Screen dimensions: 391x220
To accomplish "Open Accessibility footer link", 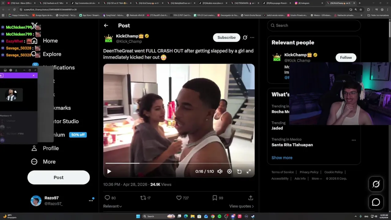I will 280,178.
